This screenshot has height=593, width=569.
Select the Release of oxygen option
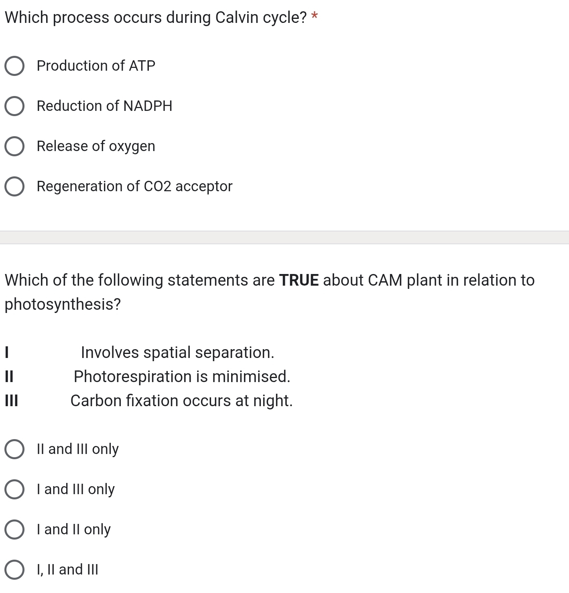click(14, 146)
